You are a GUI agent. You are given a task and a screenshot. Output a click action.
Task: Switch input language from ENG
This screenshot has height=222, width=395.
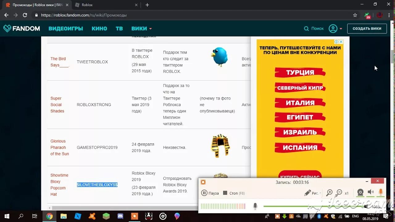click(x=355, y=216)
